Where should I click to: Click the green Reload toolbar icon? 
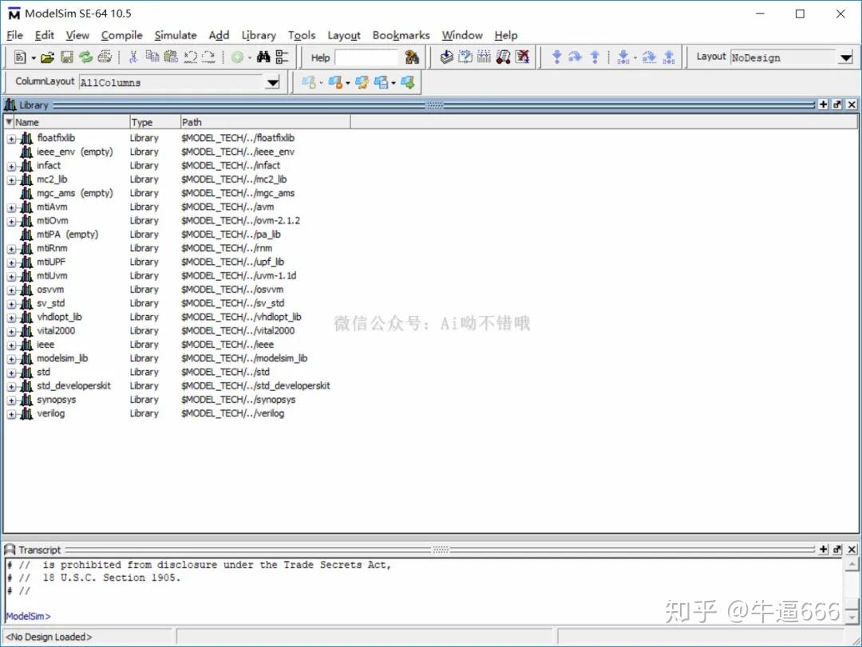(x=85, y=57)
